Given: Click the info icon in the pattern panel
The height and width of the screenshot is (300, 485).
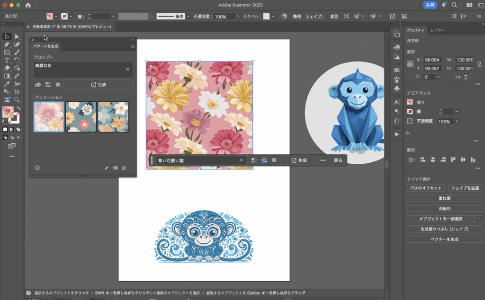Looking at the screenshot, I should [x=37, y=168].
